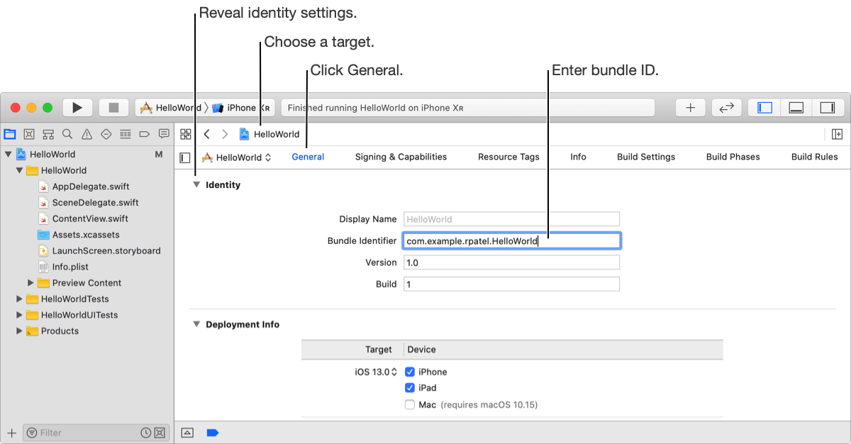Expand the HelloWorldTests folder
851x444 pixels.
[x=20, y=299]
